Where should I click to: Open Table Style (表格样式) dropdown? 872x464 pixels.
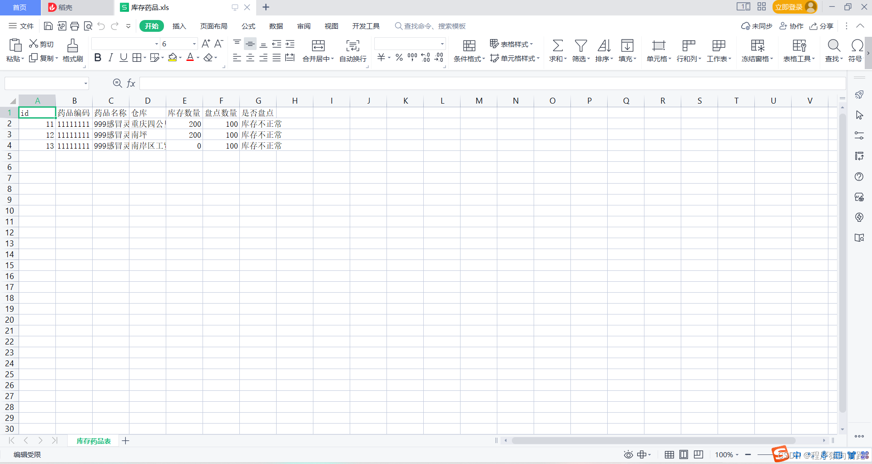[511, 44]
